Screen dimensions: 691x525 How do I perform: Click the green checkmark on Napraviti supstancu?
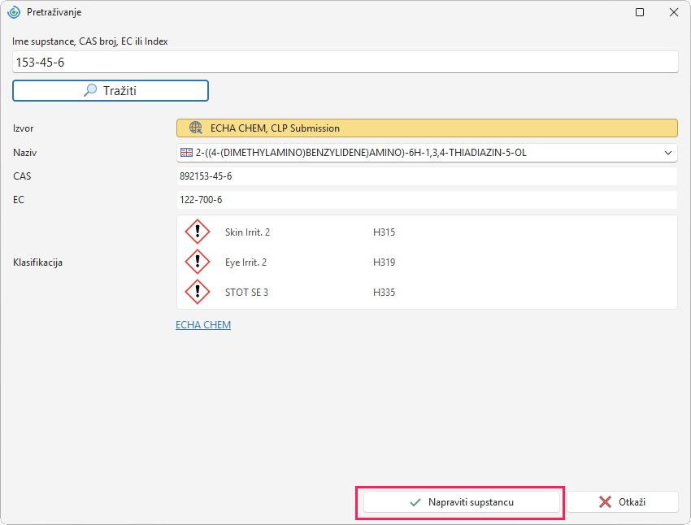point(415,502)
